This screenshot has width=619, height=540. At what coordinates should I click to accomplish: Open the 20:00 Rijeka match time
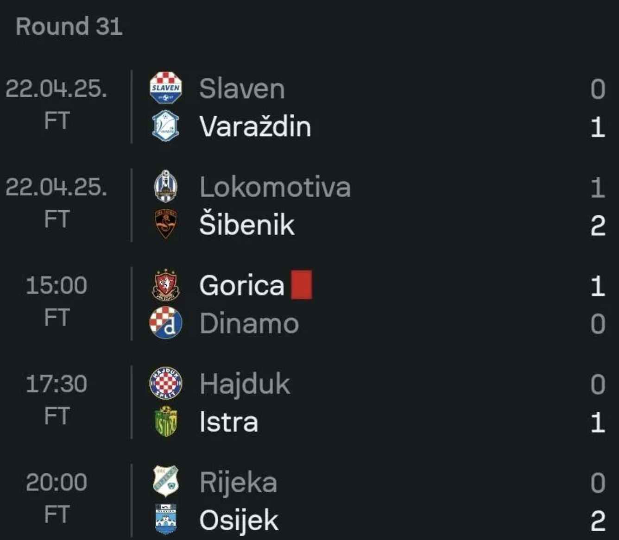[x=57, y=483]
